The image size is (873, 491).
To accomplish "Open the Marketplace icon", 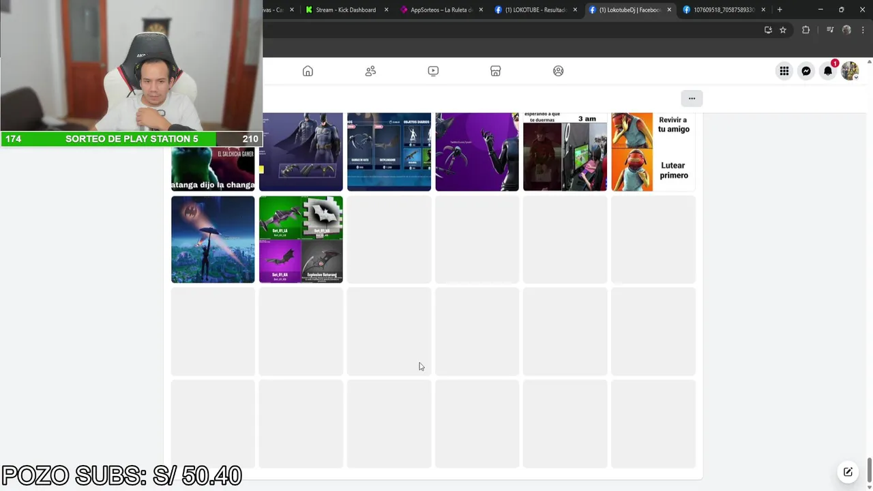I will click(496, 71).
